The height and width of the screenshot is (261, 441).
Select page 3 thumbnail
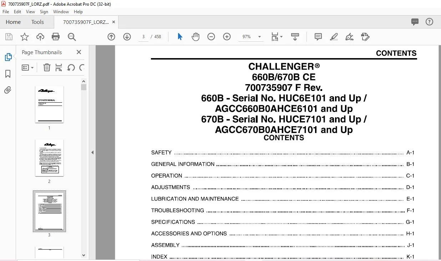coord(49,211)
